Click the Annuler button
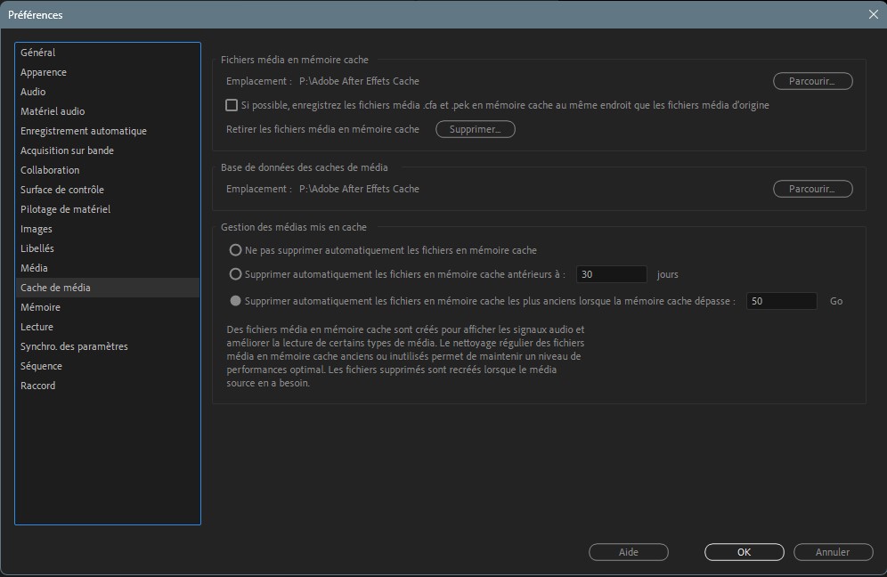Screen dimensions: 887x577 click(833, 552)
